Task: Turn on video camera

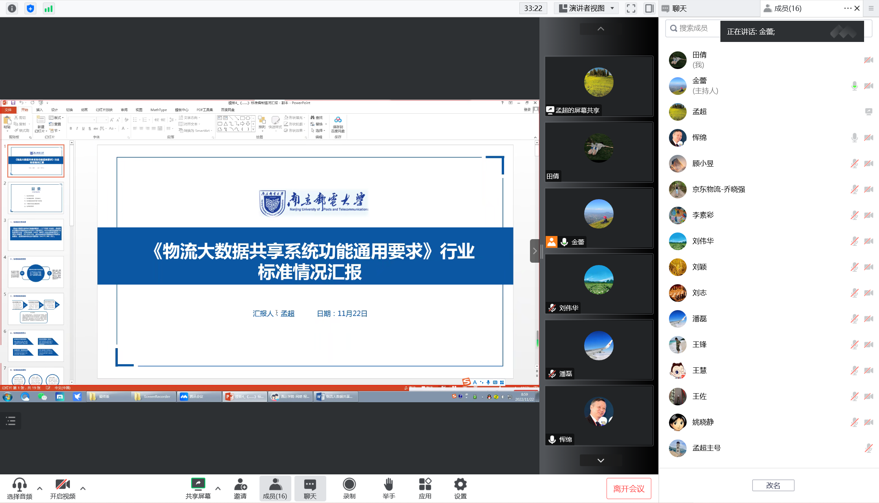Action: click(x=62, y=488)
